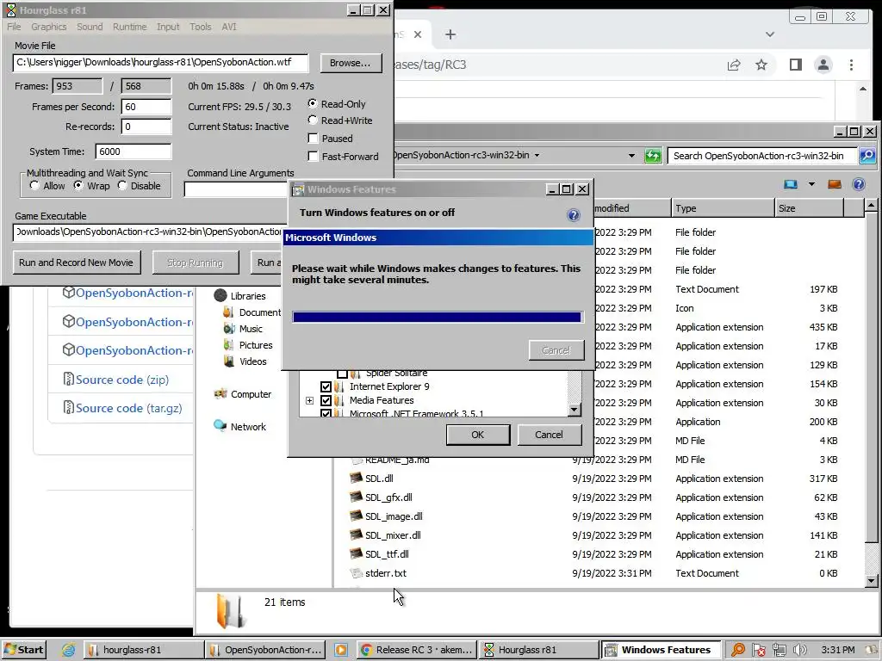Open the Input menu in Hourglass
This screenshot has height=661, width=882.
coord(168,27)
